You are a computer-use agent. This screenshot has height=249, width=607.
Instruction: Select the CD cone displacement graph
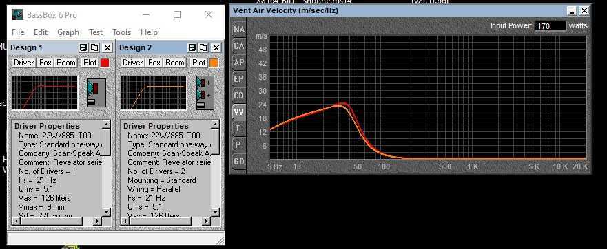(239, 96)
